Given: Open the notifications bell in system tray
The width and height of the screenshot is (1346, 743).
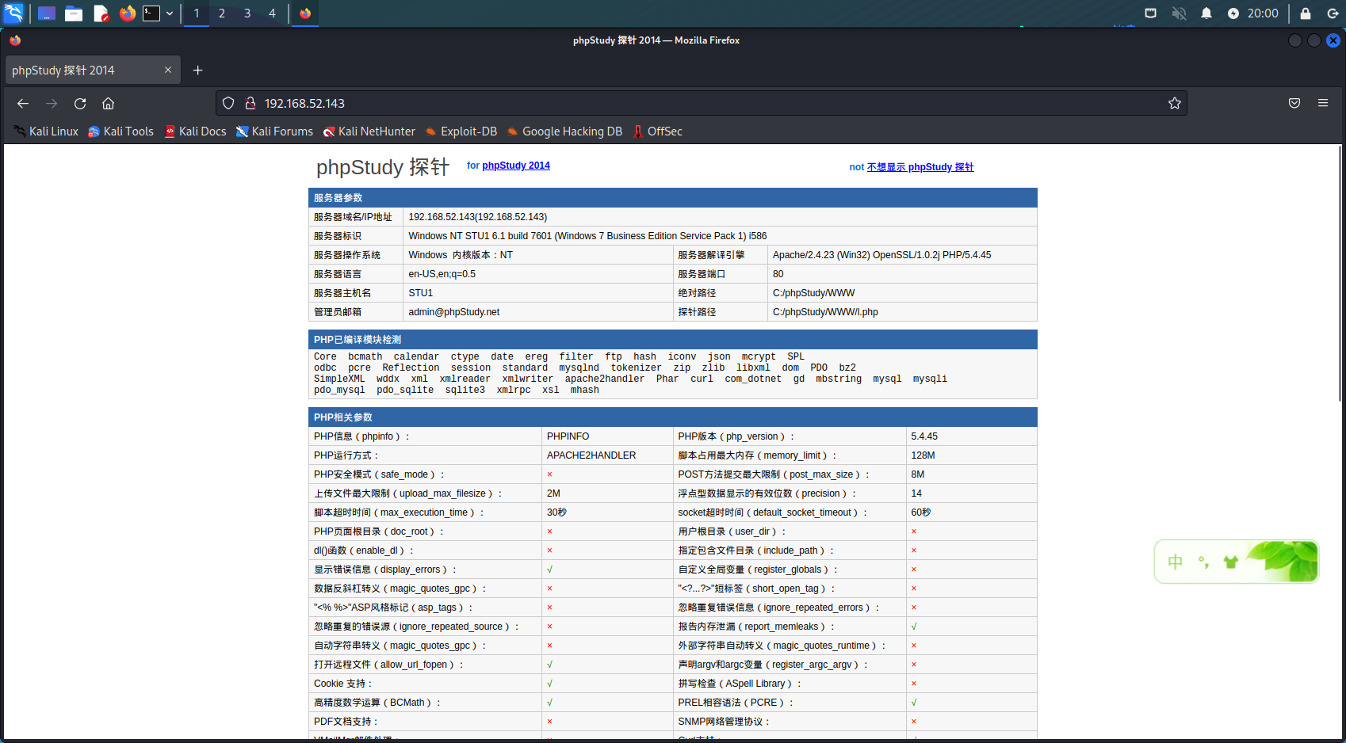Looking at the screenshot, I should (1206, 13).
